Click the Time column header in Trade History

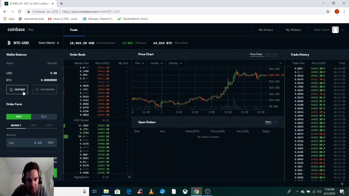[x=342, y=63]
